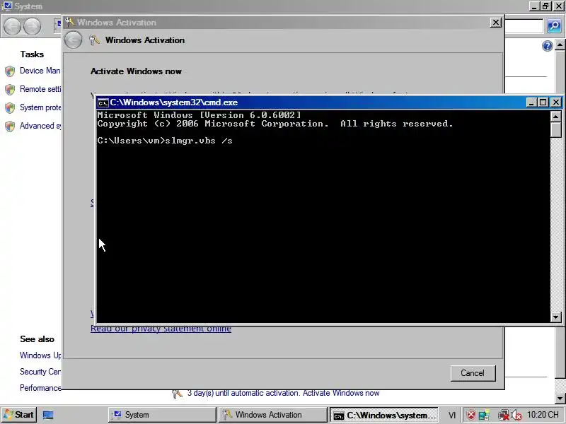Click the System window search magnifier button
The height and width of the screenshot is (424, 566).
point(554,26)
